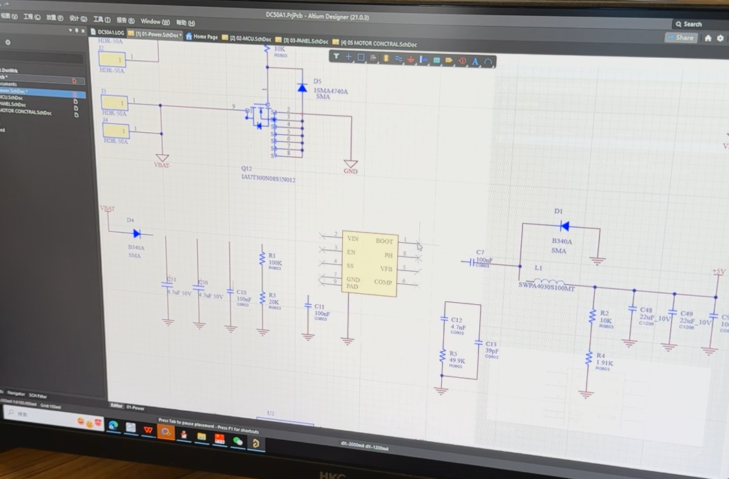The height and width of the screenshot is (479, 729).
Task: Open WeChat from the taskbar
Action: 237,441
